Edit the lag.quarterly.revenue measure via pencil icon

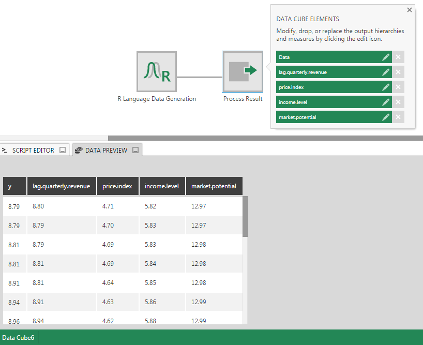tap(385, 72)
